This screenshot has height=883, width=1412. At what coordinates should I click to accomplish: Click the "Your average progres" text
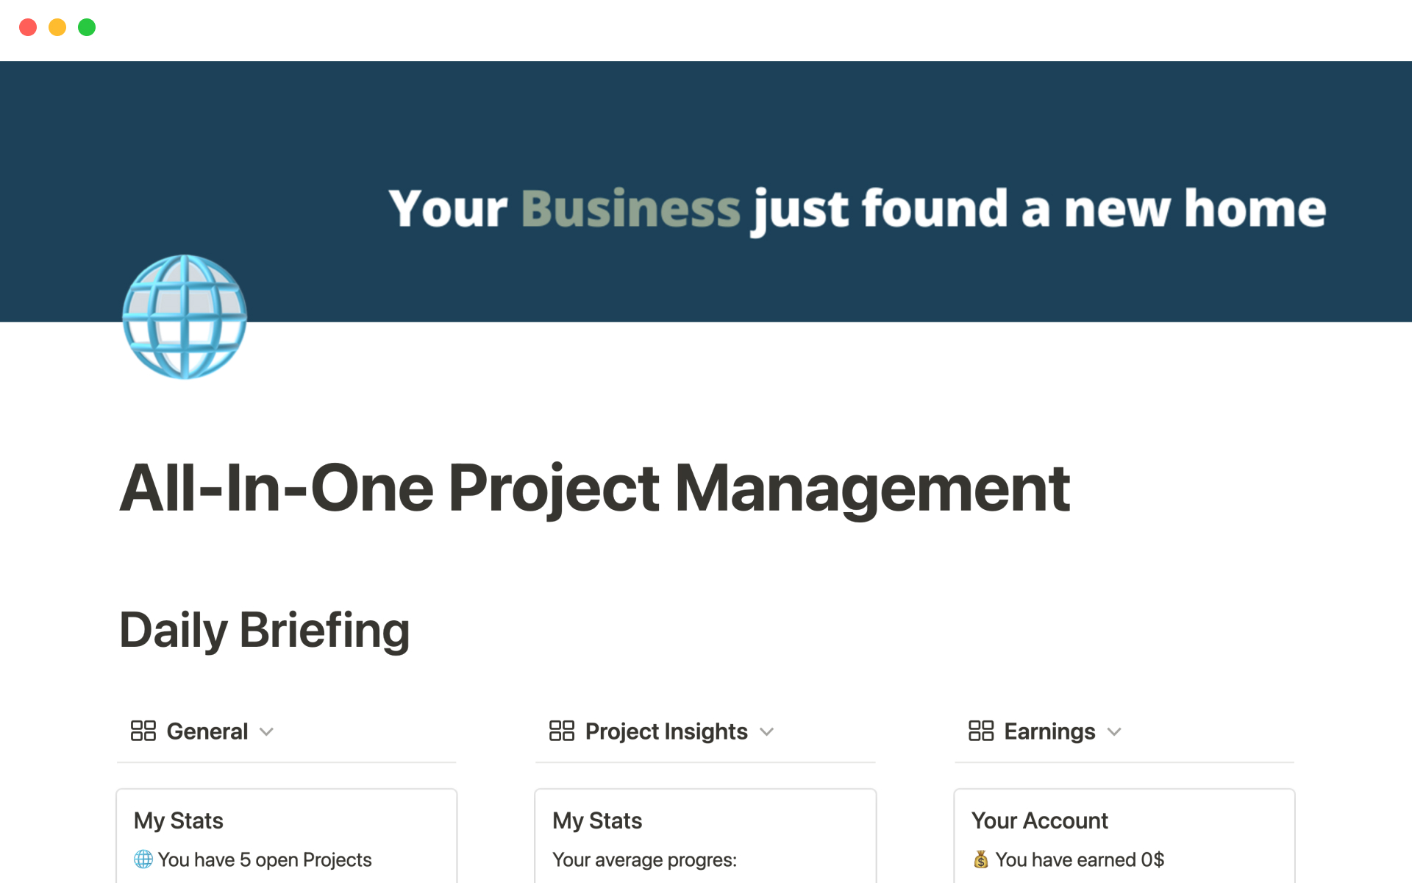coord(644,859)
